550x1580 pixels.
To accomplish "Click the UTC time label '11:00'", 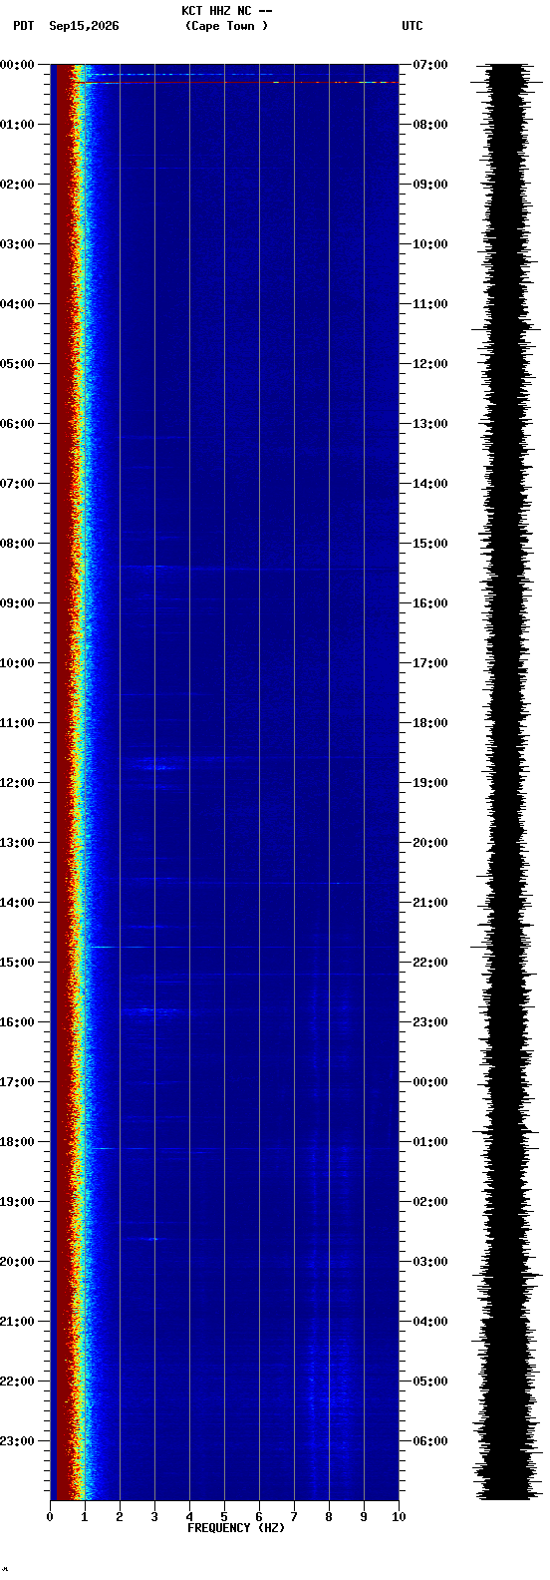I will pyautogui.click(x=430, y=304).
